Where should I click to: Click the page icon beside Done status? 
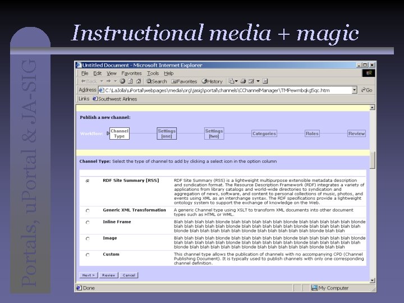[x=79, y=288]
